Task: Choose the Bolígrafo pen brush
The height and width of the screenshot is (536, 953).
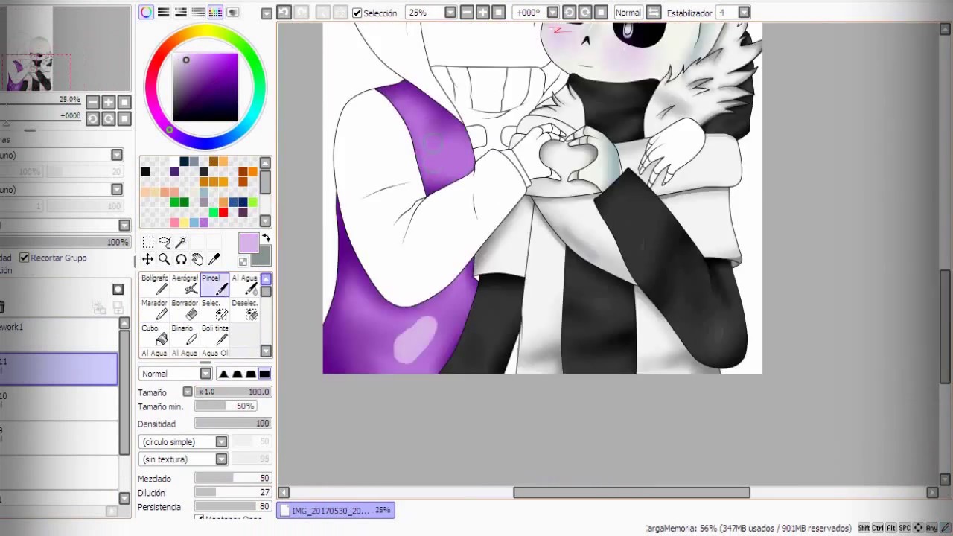Action: point(154,284)
